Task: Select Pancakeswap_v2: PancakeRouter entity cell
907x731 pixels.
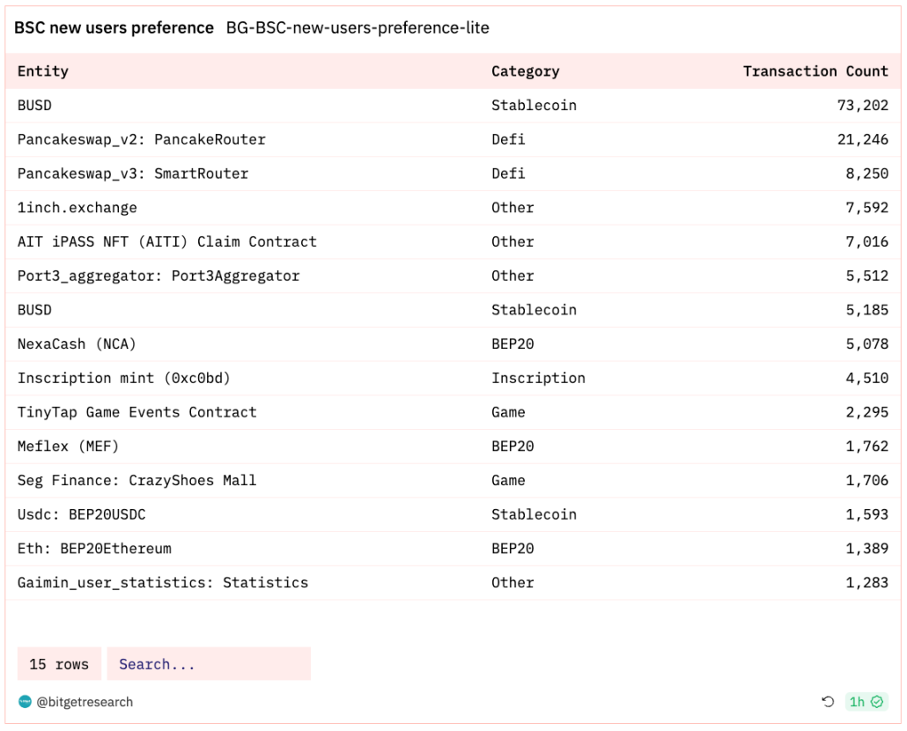Action: pos(142,139)
